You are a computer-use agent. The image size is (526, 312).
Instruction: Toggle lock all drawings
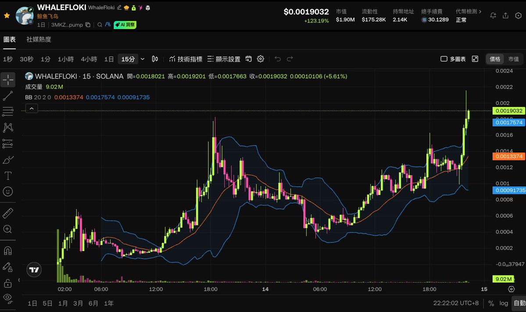coord(8,283)
